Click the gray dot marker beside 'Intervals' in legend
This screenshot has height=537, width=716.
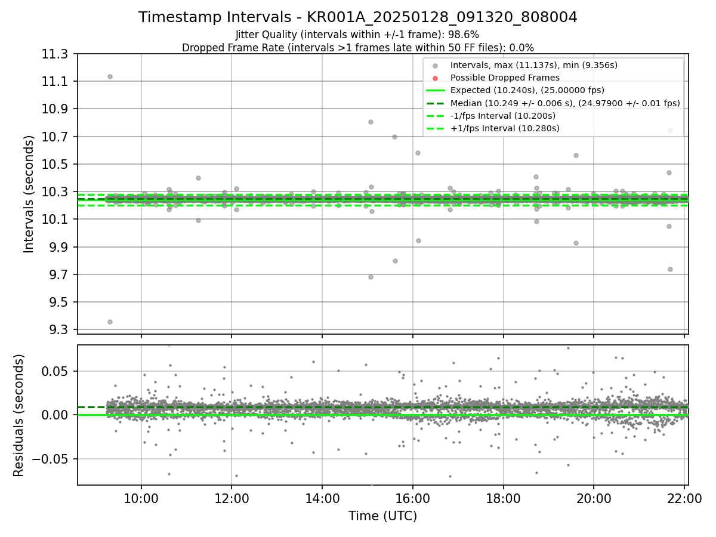(436, 66)
